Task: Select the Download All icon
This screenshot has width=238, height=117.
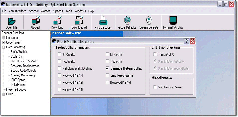Action: click(x=79, y=20)
